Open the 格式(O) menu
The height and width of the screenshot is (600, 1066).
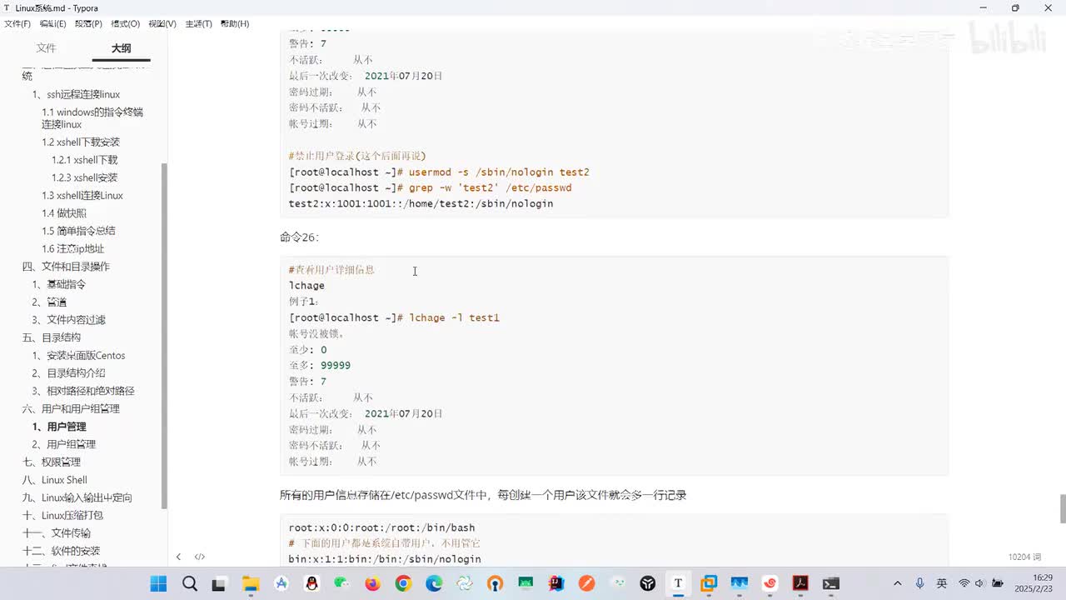125,23
